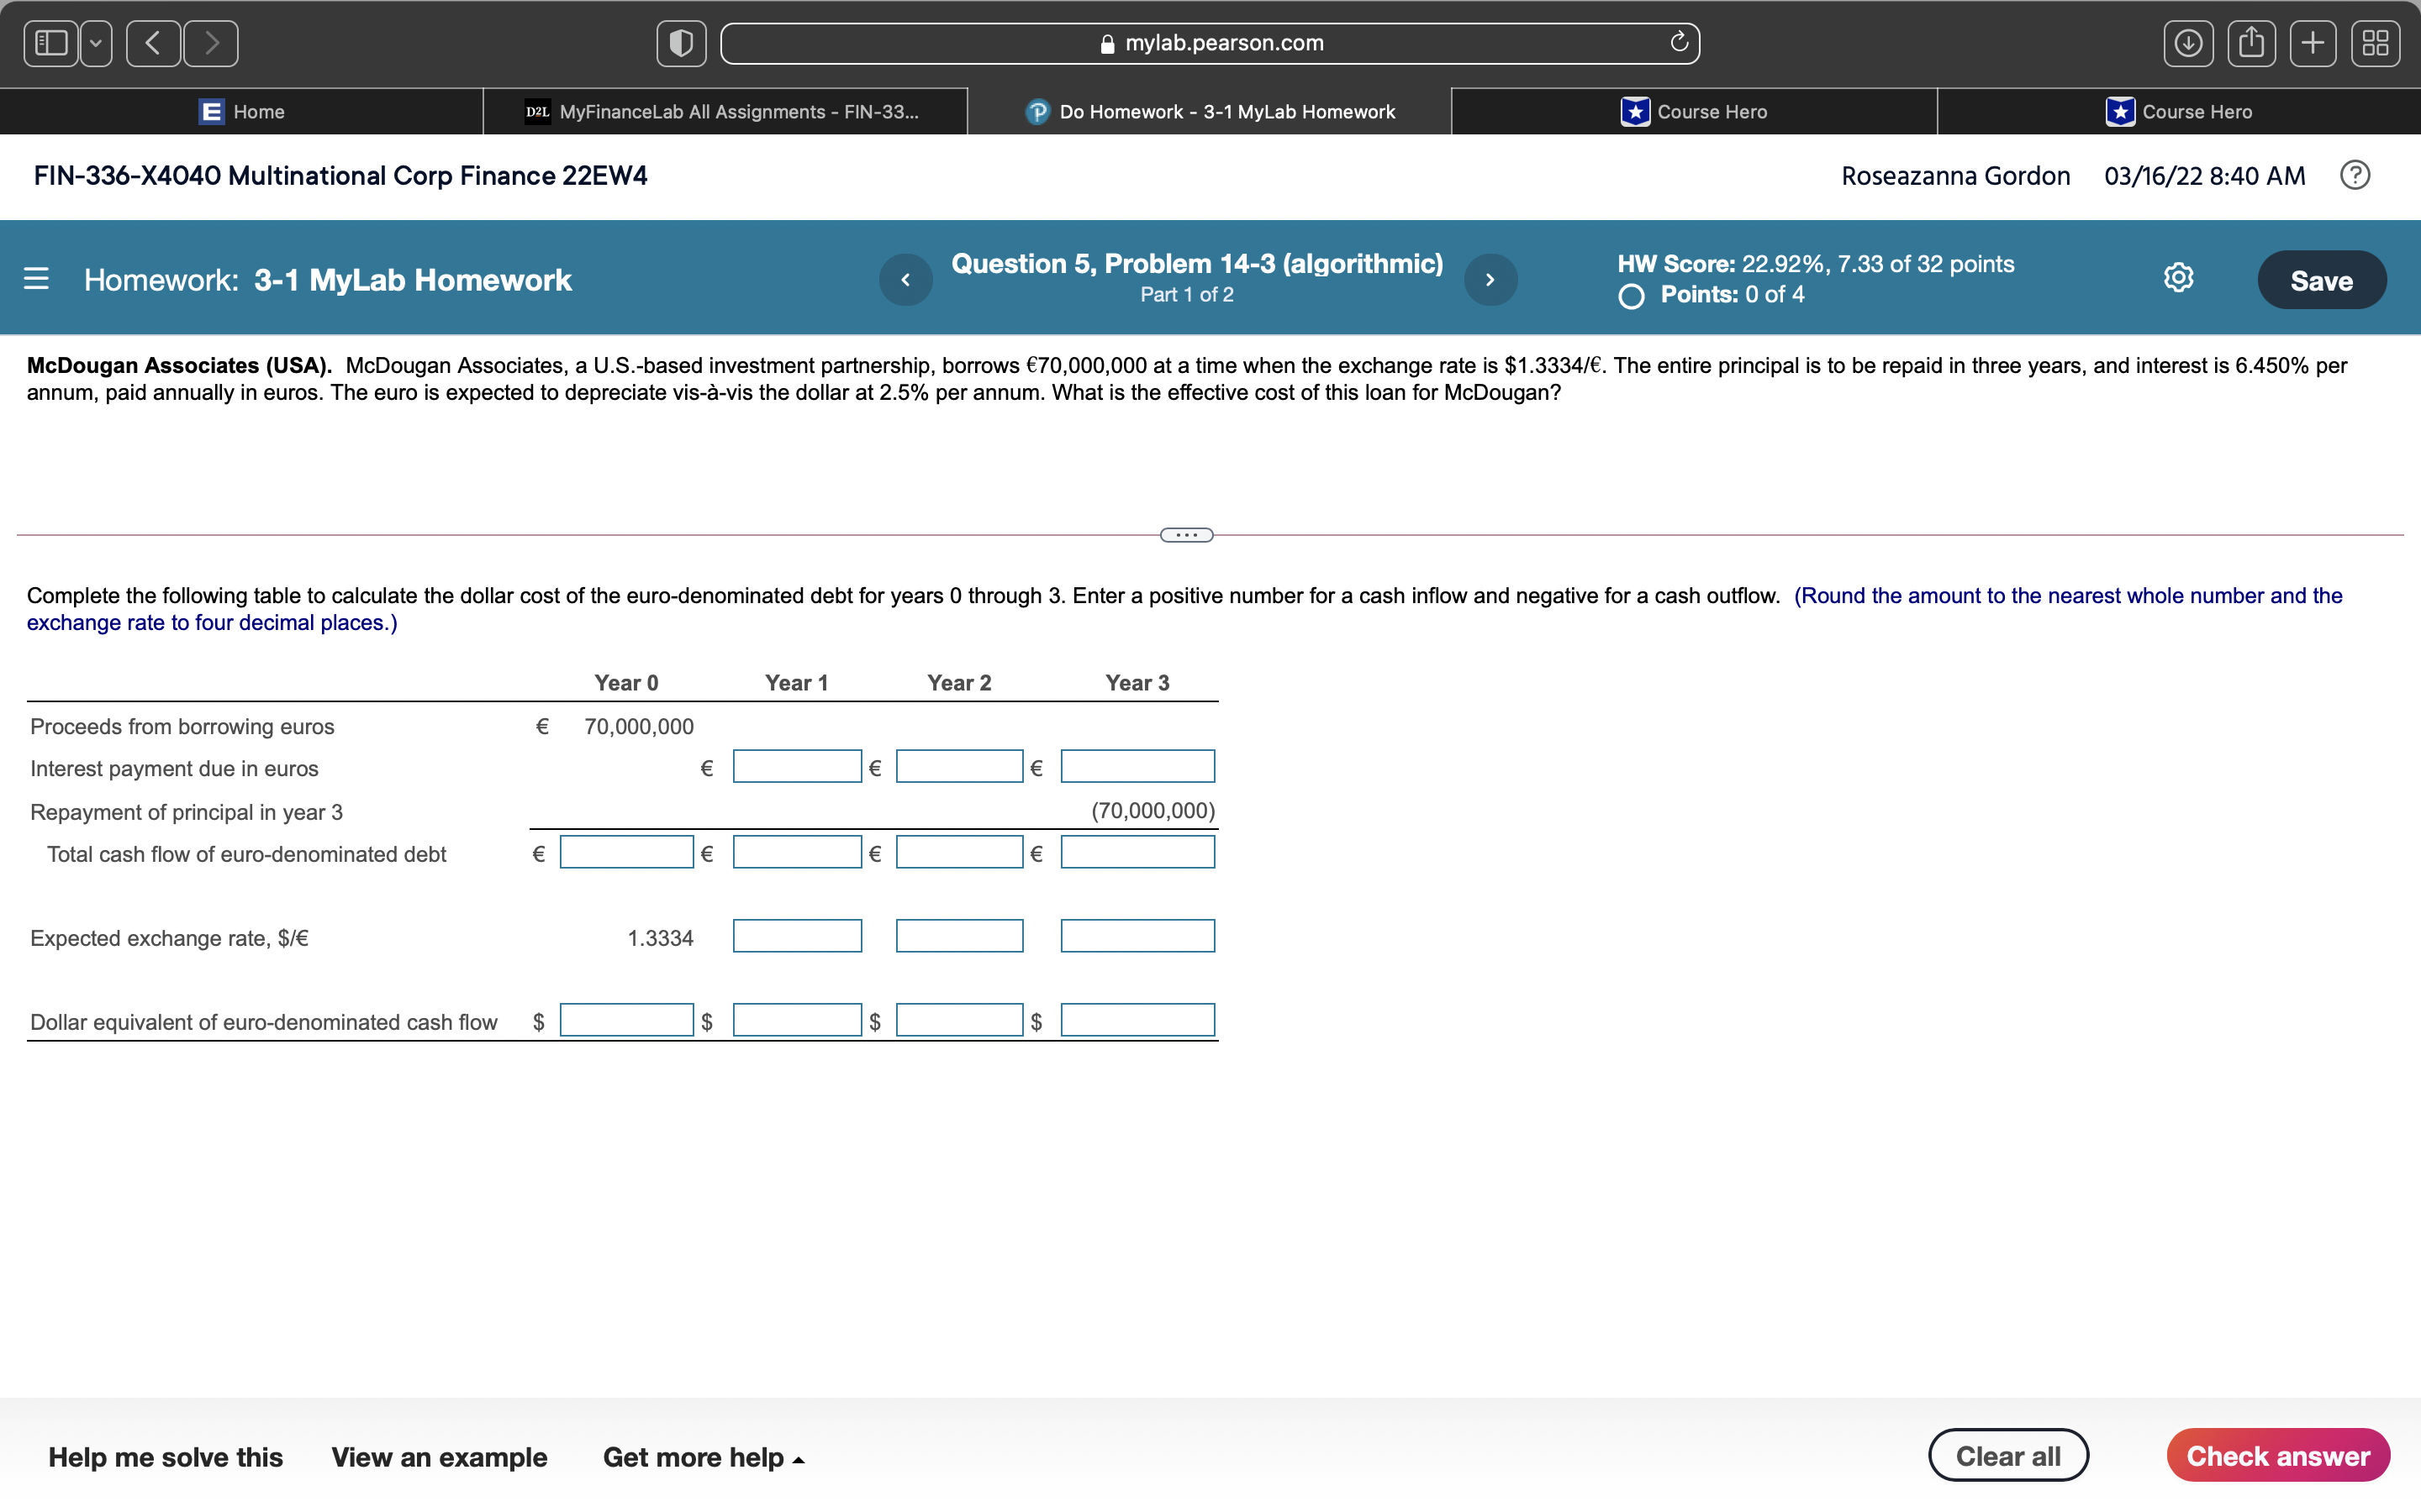
Task: Expand the collapsed divider ellipsis handle
Action: tap(1186, 535)
